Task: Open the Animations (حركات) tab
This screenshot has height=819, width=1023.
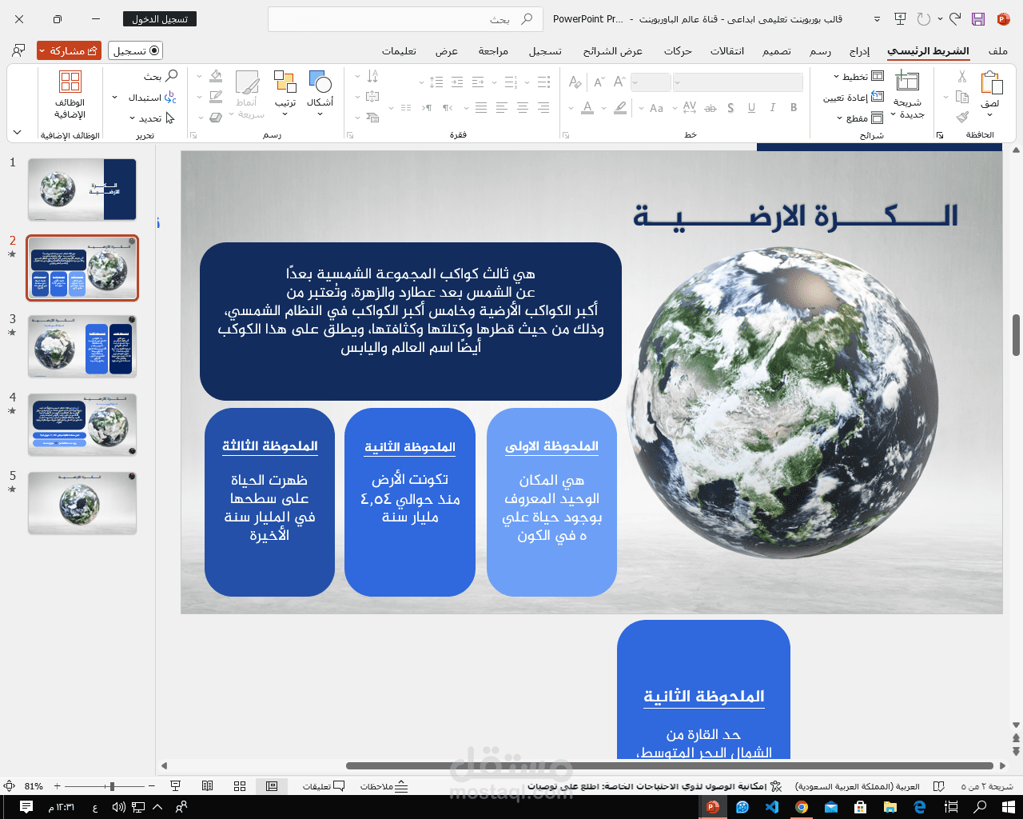Action: (678, 51)
